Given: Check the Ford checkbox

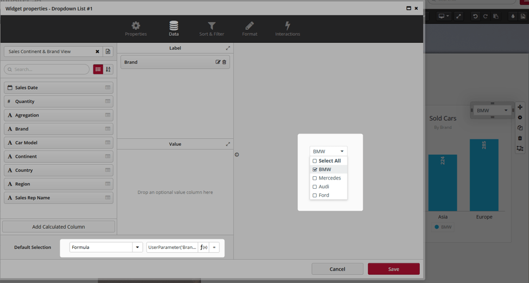Looking at the screenshot, I should (x=315, y=195).
